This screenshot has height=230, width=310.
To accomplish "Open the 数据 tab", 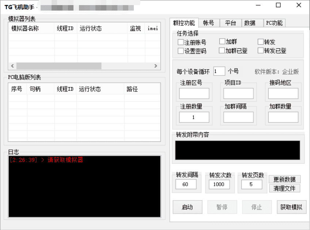I will pos(250,23).
